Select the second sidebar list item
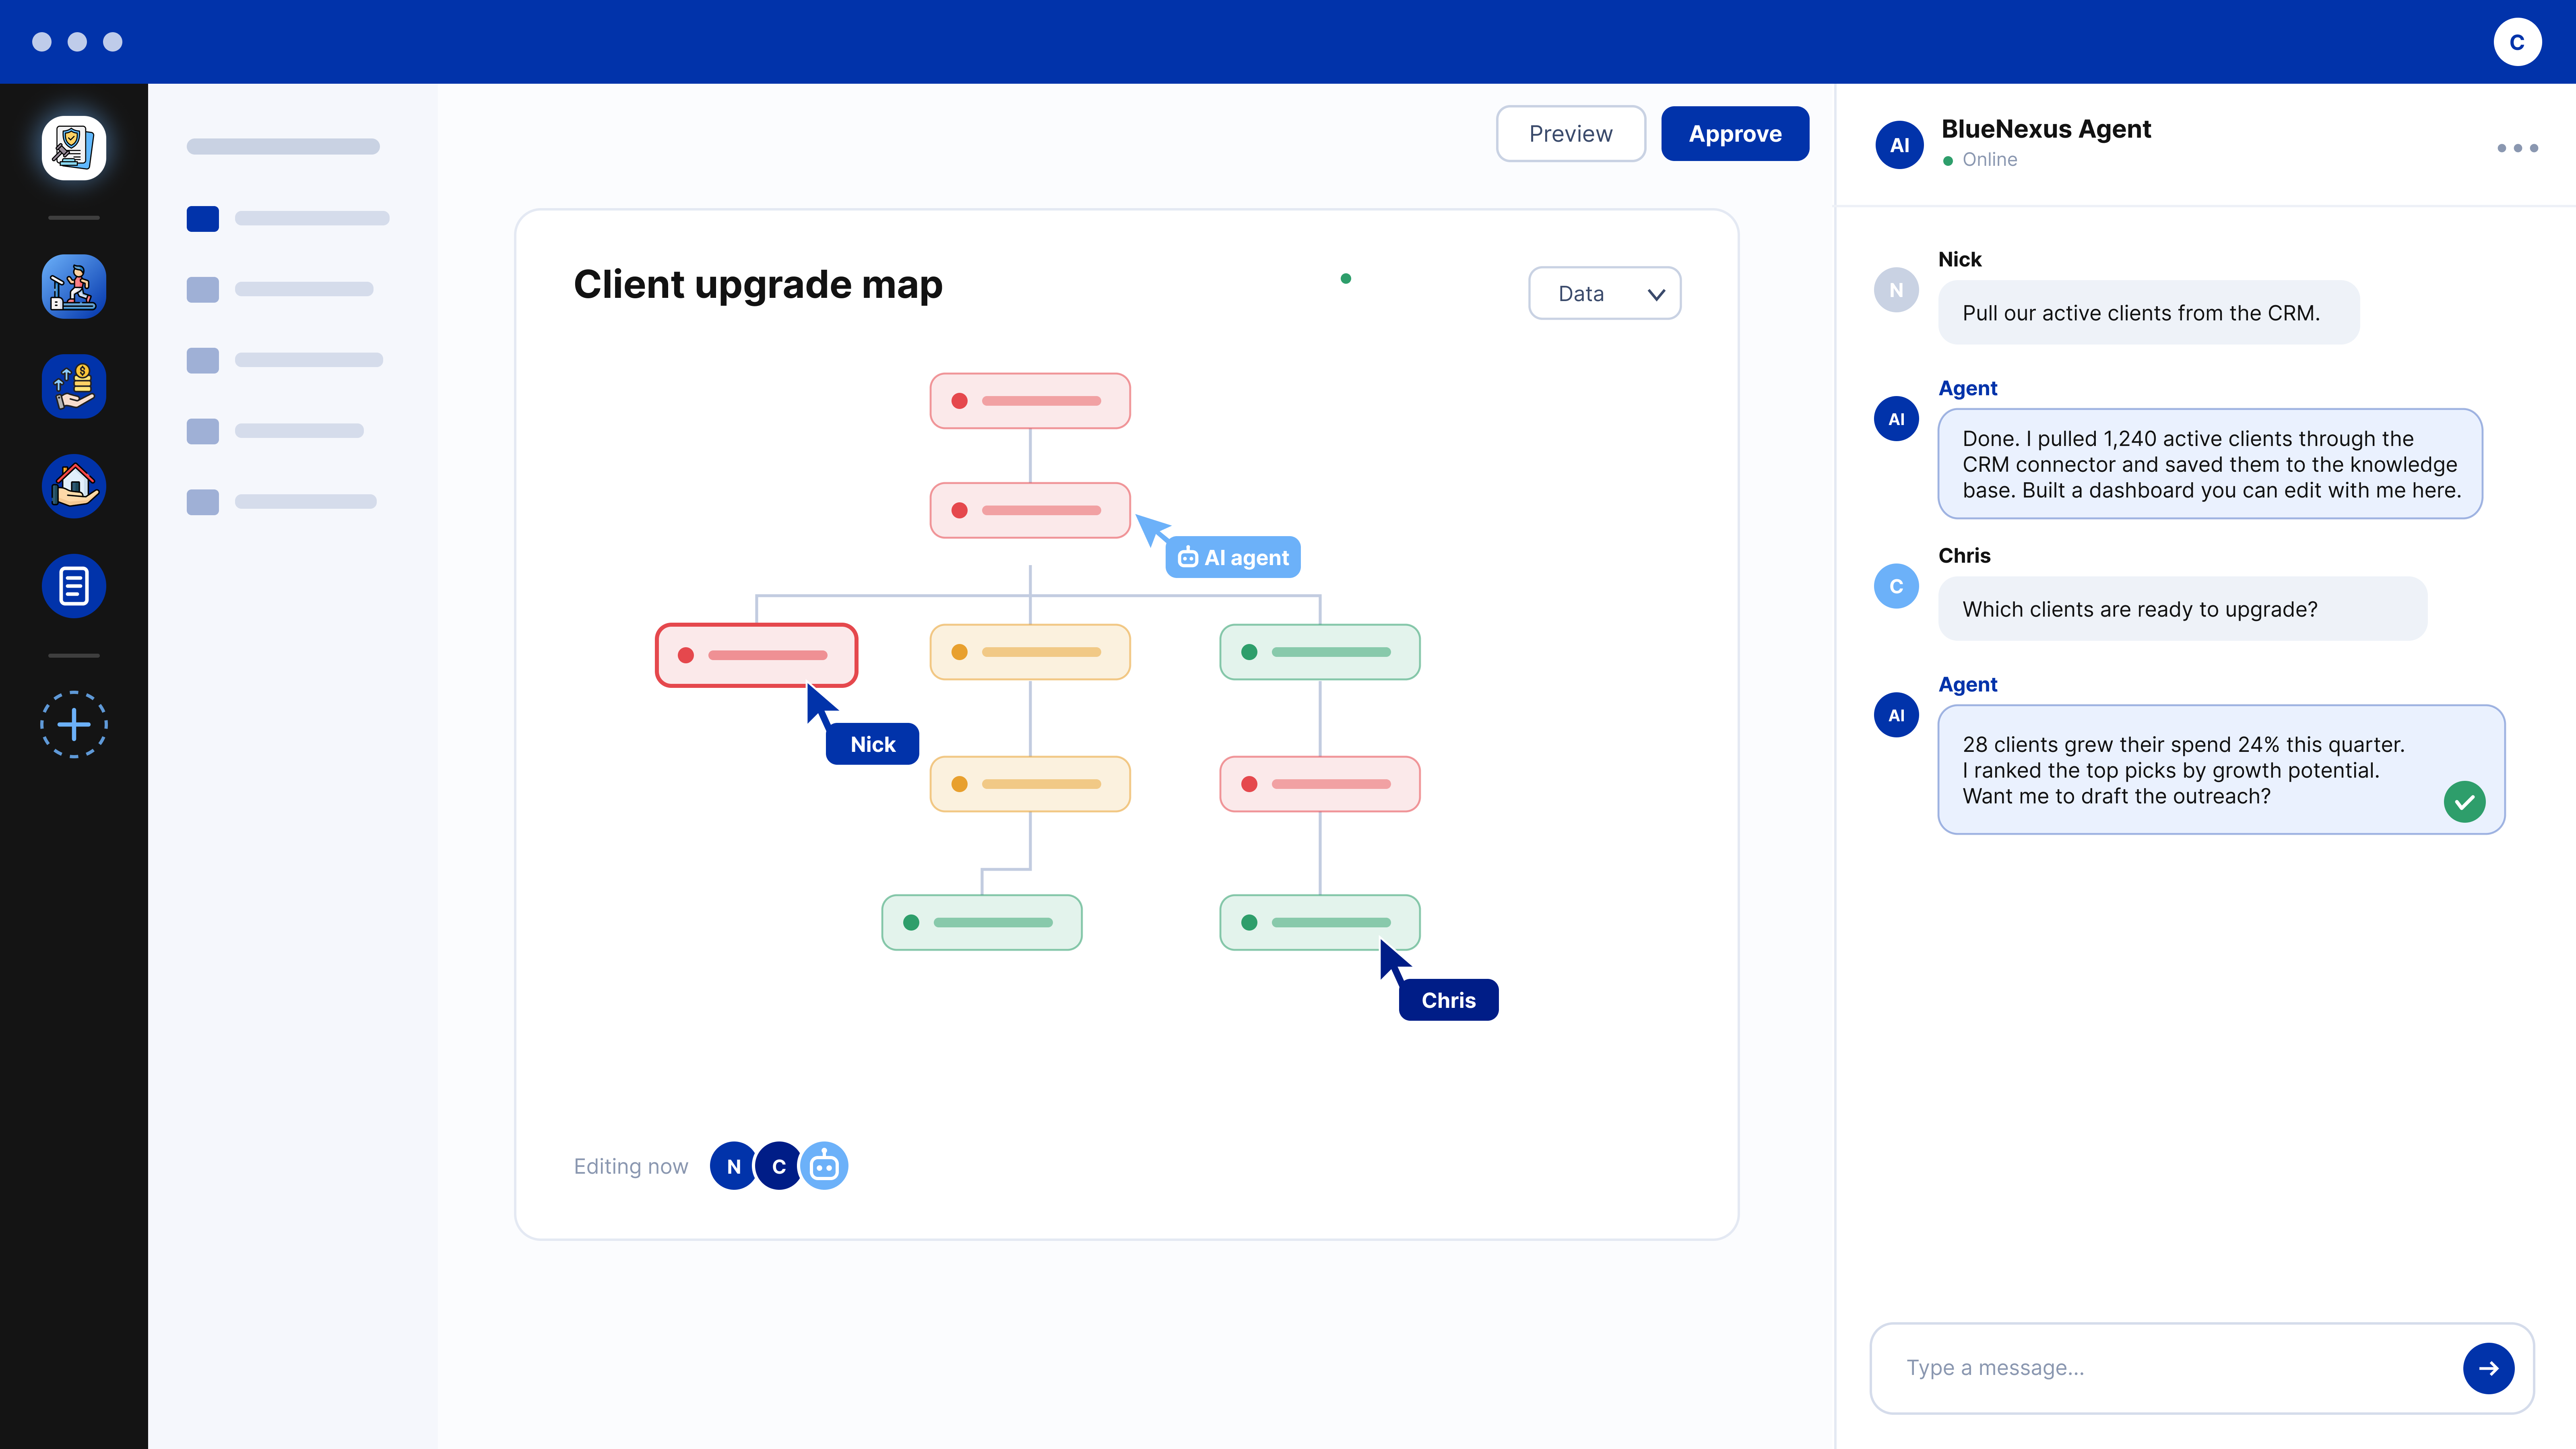Viewport: 2576px width, 1449px height. coord(280,289)
